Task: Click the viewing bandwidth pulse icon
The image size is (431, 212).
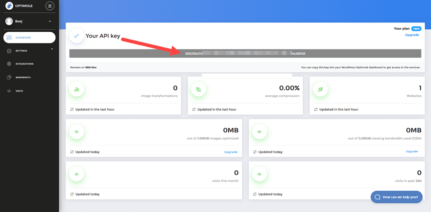Action: point(259,131)
